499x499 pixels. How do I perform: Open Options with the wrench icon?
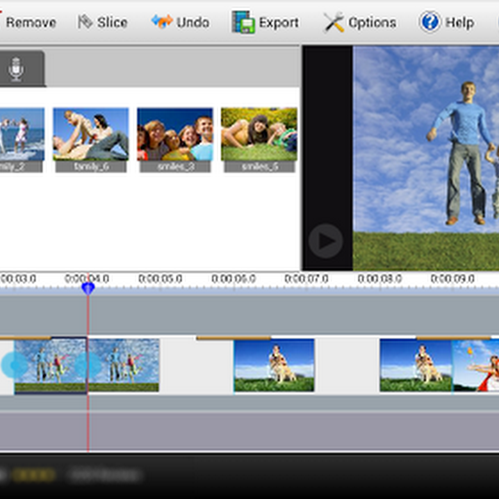334,23
